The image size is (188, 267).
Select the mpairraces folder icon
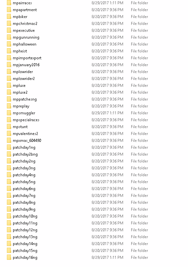tap(9, 3)
